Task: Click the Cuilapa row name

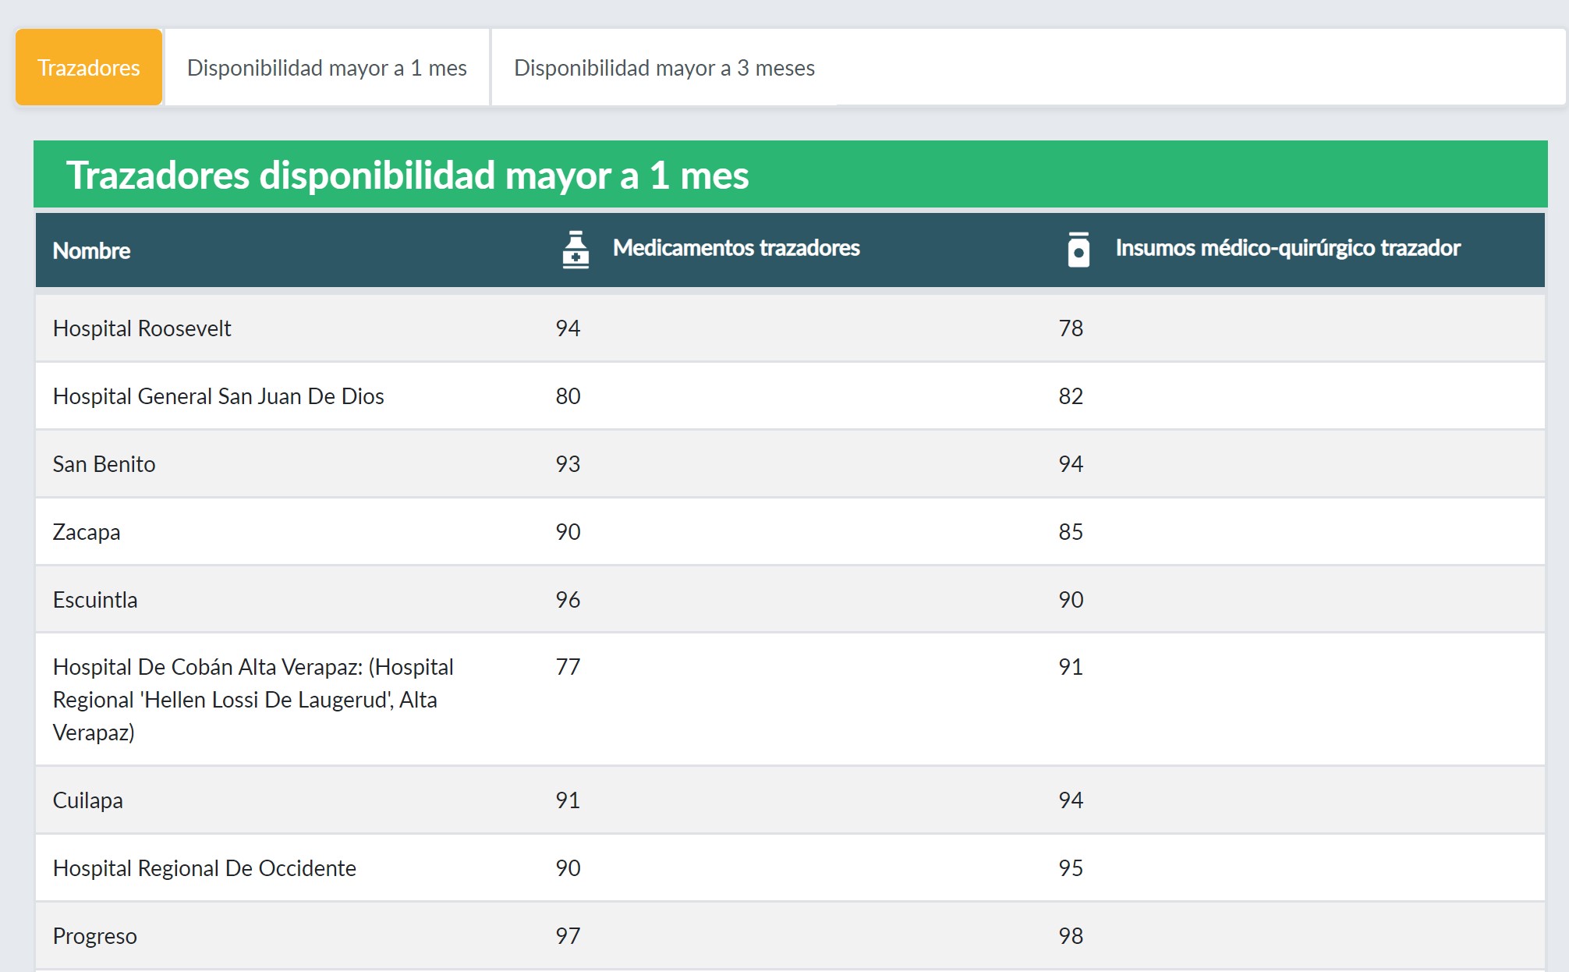Action: 87,800
